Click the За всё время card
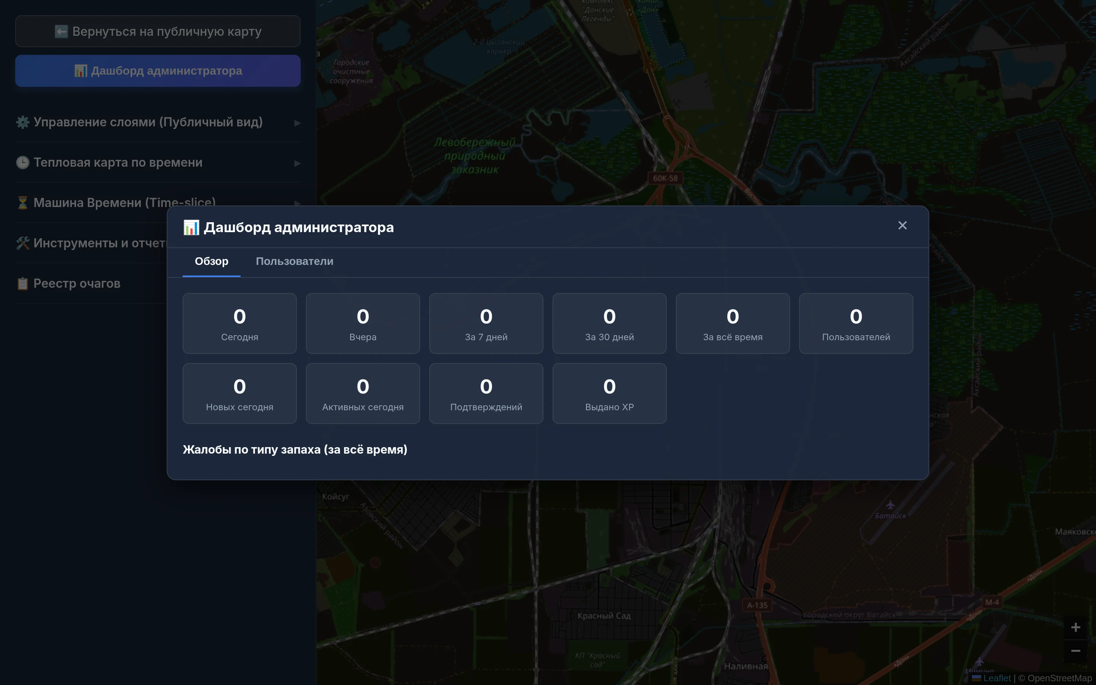This screenshot has height=685, width=1096. click(x=733, y=323)
